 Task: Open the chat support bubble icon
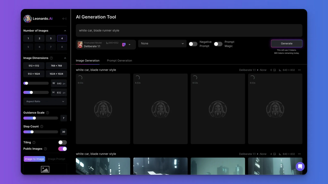(300, 166)
